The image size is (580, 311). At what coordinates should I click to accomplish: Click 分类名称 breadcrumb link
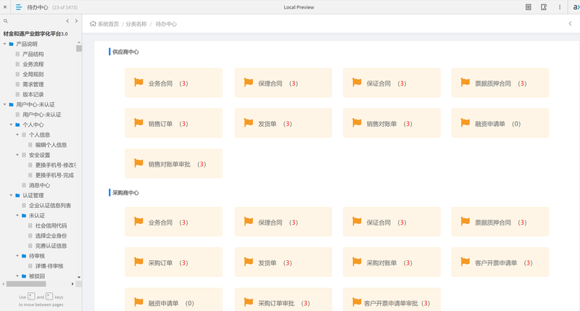pos(136,24)
